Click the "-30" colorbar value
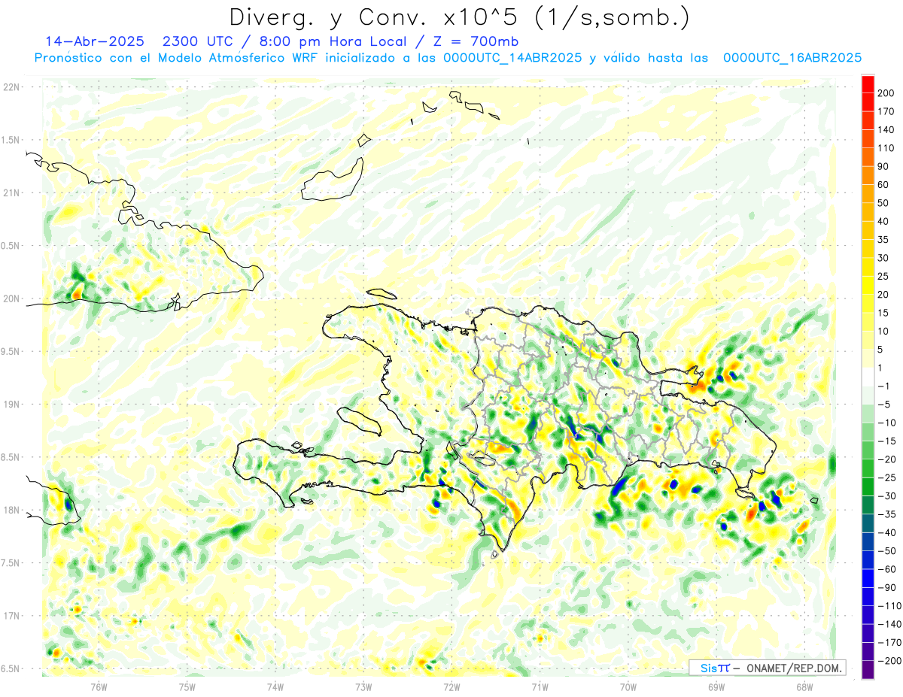Image resolution: width=903 pixels, height=697 pixels. coord(886,496)
